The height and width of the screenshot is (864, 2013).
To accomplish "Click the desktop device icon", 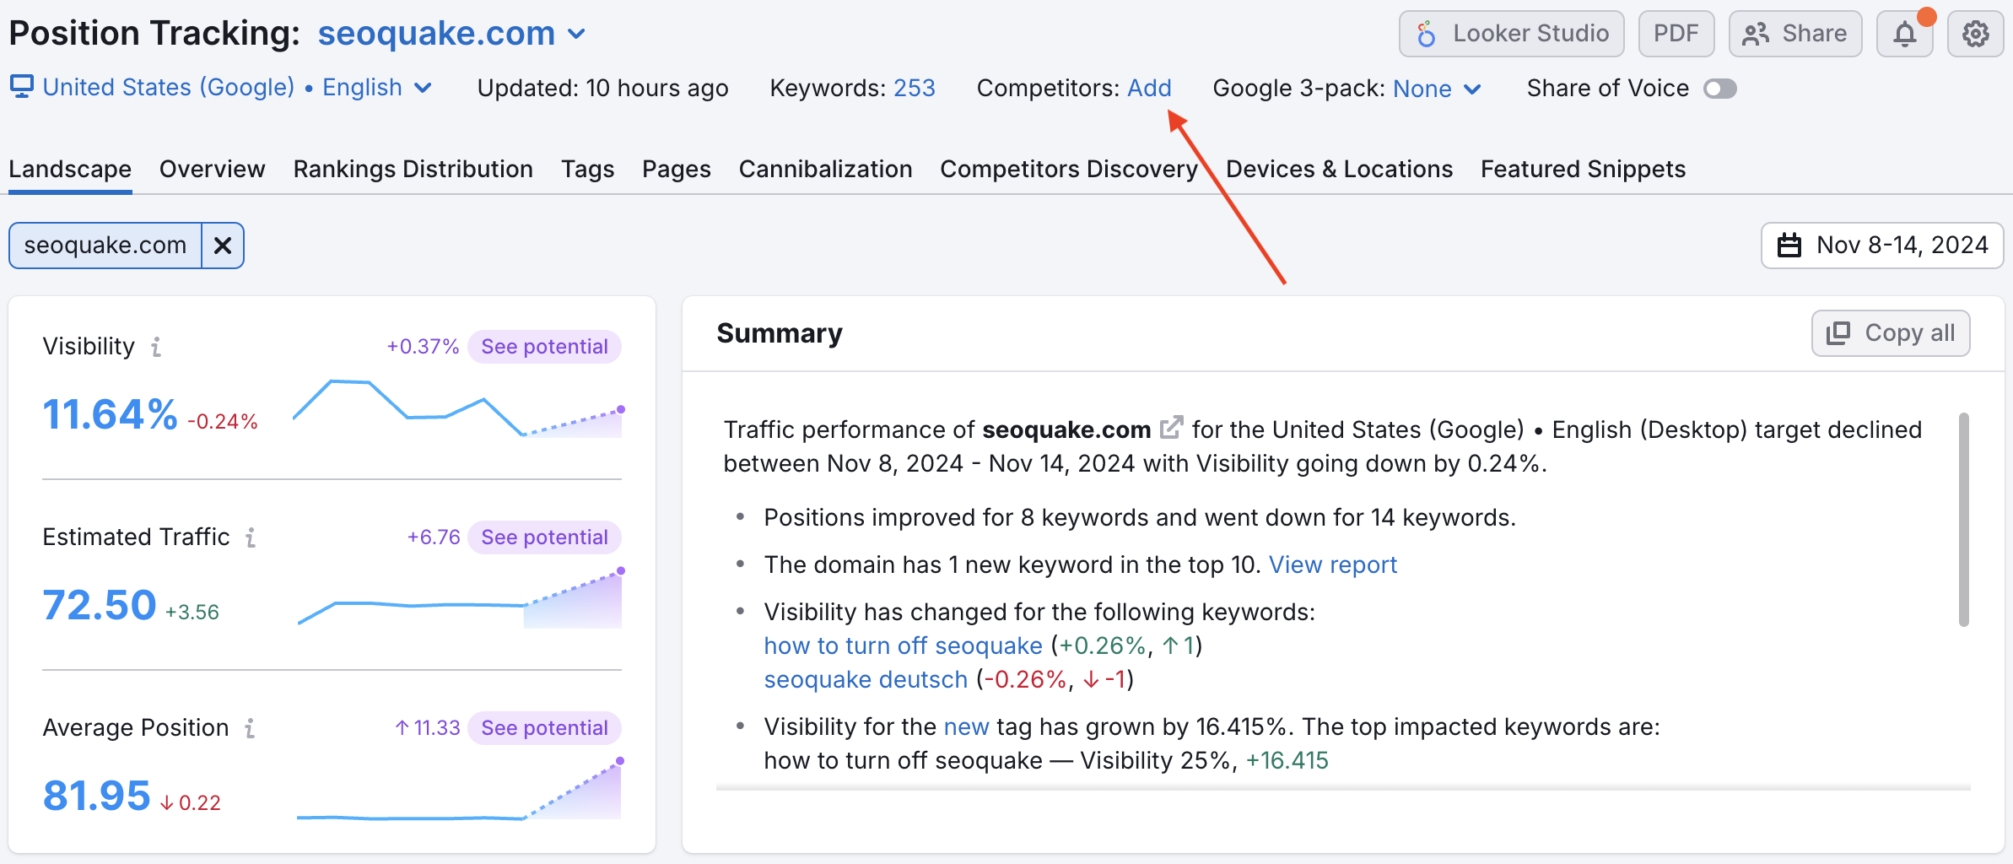I will [x=22, y=86].
